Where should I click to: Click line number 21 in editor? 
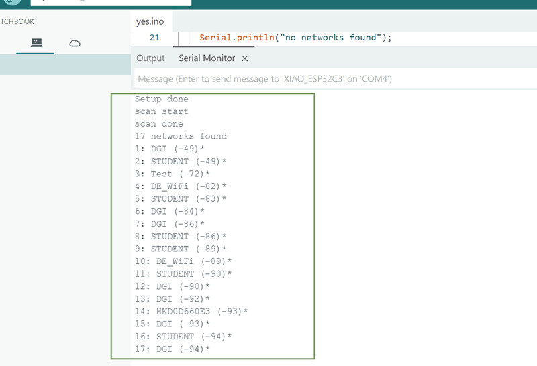[x=155, y=38]
